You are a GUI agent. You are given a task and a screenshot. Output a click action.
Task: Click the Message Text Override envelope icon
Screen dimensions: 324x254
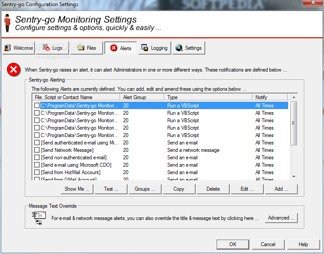pyautogui.click(x=39, y=218)
